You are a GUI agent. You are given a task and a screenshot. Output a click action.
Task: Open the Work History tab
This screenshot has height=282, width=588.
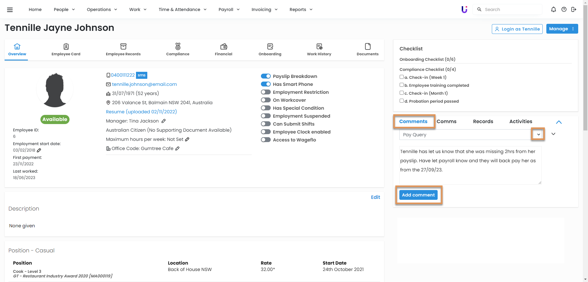pos(319,49)
